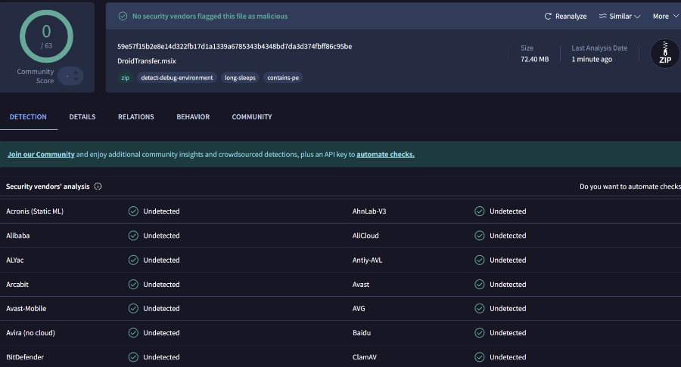Toggle the Community Score vote control
Viewport: 681px width, 367px height.
[x=70, y=76]
